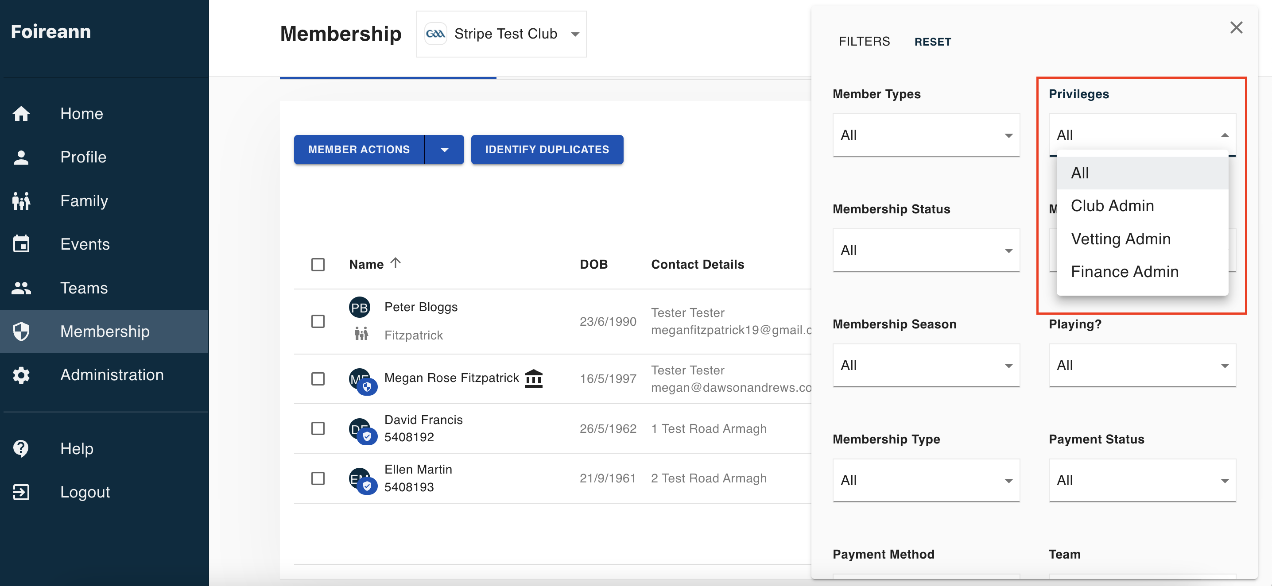Click David Francis member number 5408192

pyautogui.click(x=409, y=437)
